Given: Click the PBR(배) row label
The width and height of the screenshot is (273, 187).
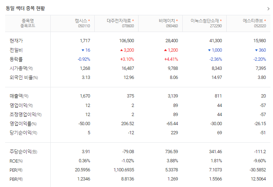Looking at the screenshot, I should point(16,179).
